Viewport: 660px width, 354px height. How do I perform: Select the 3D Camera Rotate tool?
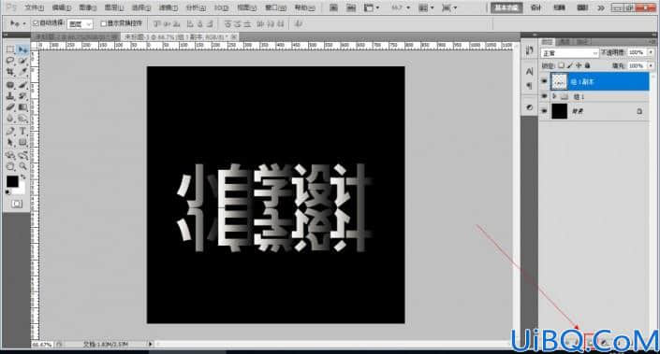point(22,155)
